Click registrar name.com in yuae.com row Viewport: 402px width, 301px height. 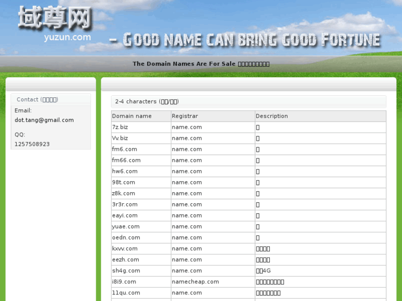click(187, 226)
